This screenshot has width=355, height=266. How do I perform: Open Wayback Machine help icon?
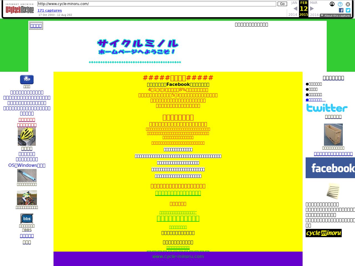(340, 4)
